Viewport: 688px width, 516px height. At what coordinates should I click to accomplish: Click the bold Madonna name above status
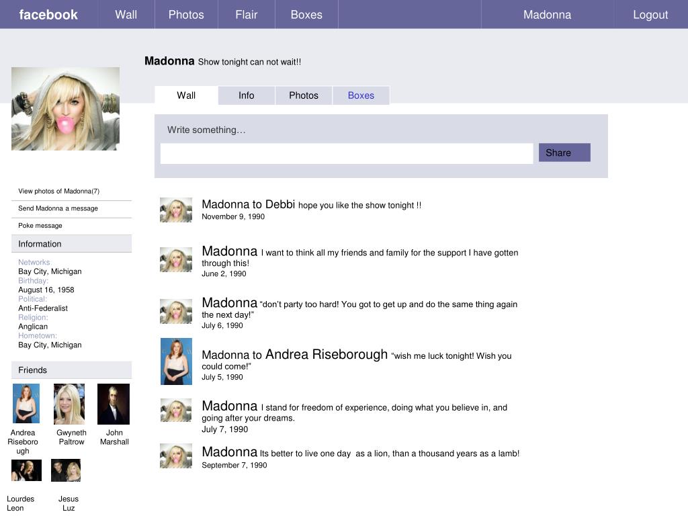coord(169,60)
